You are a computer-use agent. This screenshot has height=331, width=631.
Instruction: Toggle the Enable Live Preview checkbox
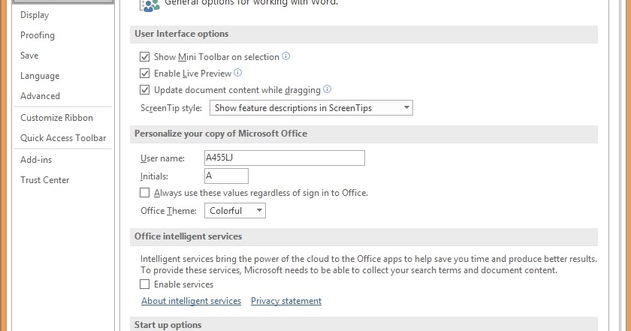point(145,74)
